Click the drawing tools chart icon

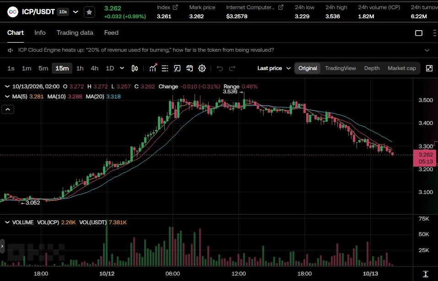[x=177, y=69]
